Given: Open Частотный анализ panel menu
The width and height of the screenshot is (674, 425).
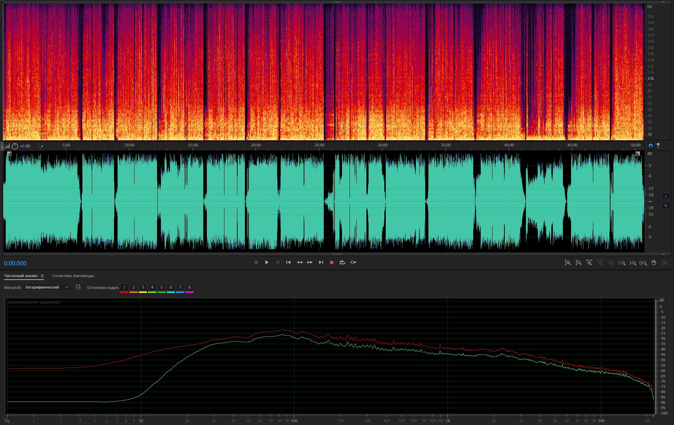Looking at the screenshot, I should click(42, 276).
